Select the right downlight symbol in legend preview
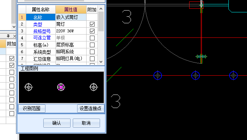Screen dimensions: 247x140 pos(94,87)
